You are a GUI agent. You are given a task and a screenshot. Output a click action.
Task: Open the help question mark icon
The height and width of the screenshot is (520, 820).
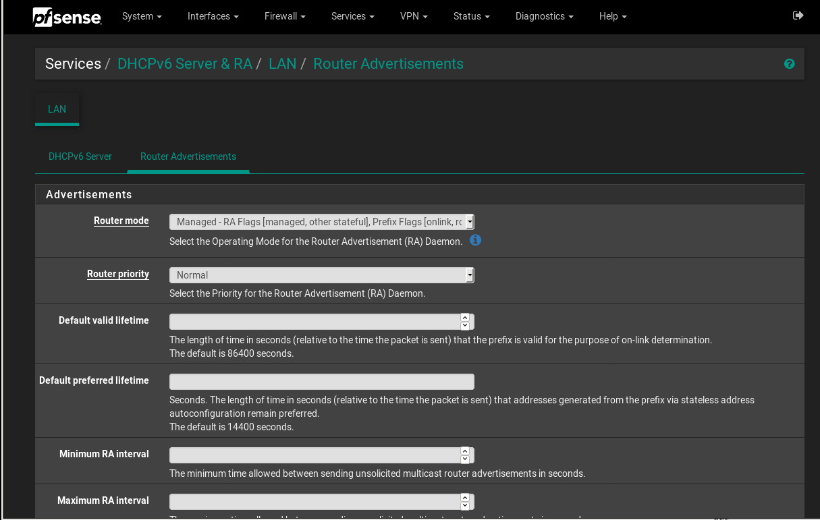click(789, 64)
